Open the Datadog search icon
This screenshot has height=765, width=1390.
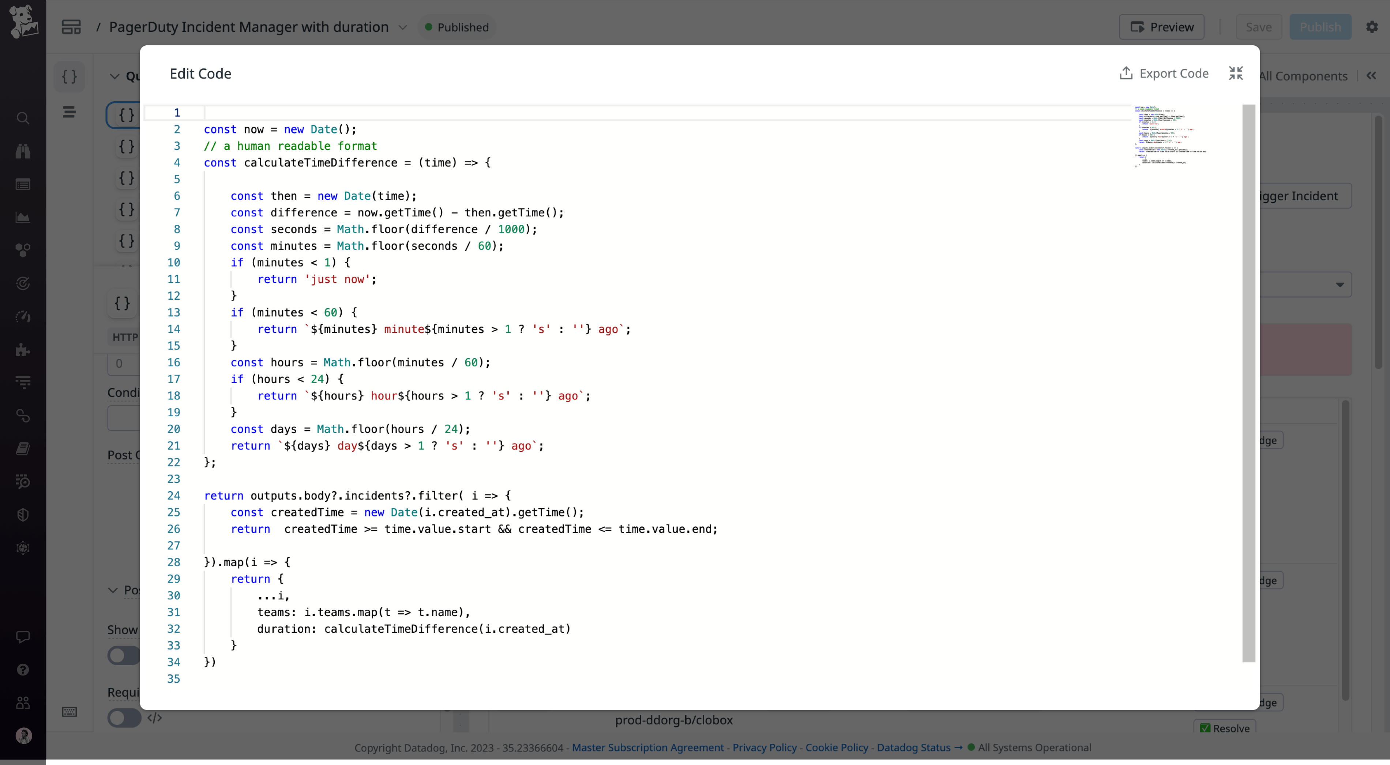click(23, 118)
